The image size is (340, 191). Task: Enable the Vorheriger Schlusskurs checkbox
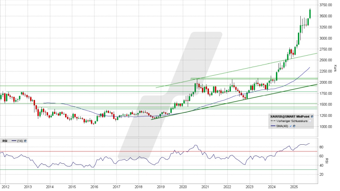(310, 121)
